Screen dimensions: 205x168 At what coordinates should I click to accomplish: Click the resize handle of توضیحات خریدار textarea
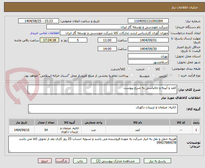(10, 151)
